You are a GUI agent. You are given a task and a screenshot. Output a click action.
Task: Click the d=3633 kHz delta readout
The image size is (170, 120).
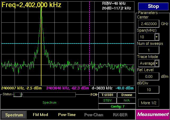102,88
